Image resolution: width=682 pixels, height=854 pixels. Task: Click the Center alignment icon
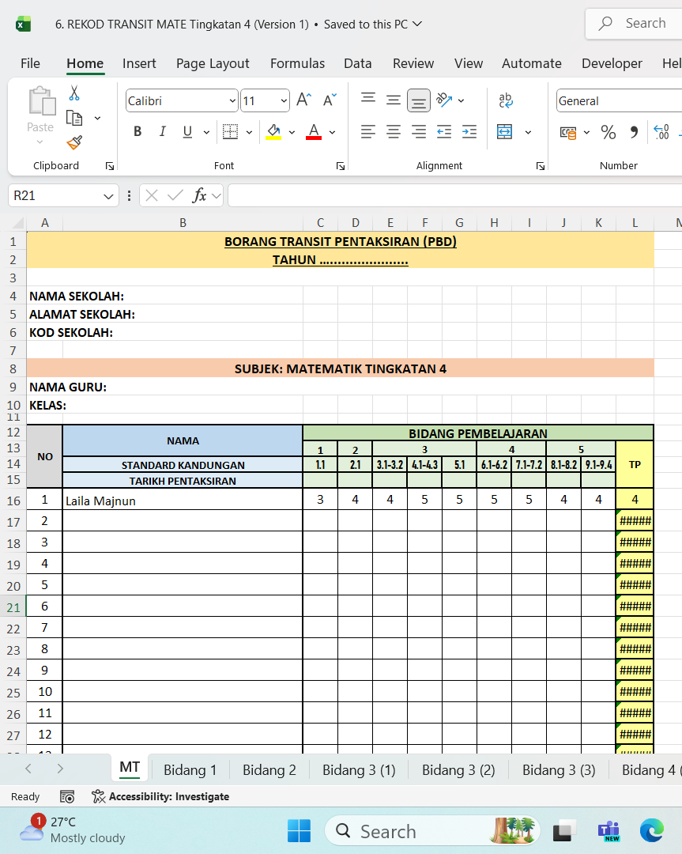click(393, 132)
